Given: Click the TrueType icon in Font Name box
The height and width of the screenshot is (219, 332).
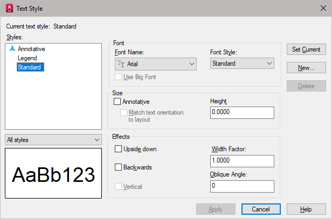Looking at the screenshot, I should pyautogui.click(x=121, y=64).
